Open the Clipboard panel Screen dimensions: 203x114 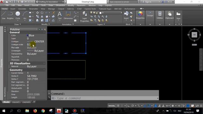pyautogui.click(x=169, y=15)
